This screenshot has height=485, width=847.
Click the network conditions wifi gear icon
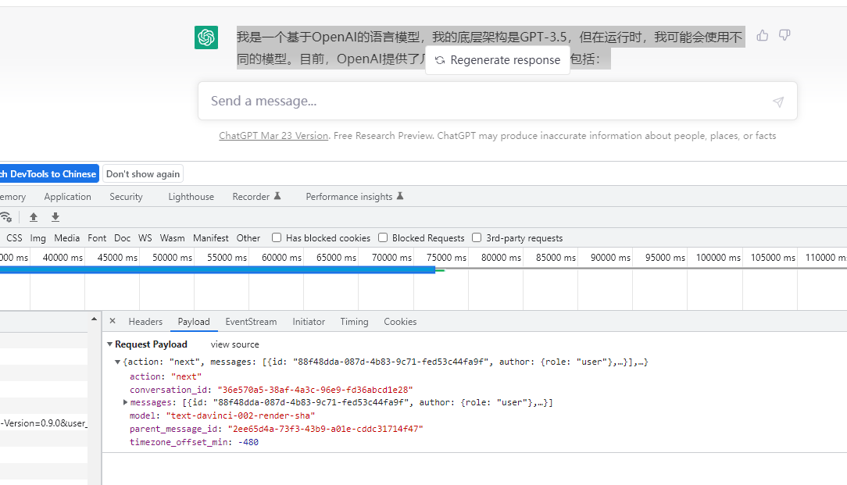click(6, 217)
